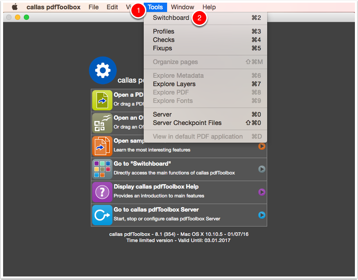Click the green Open a PDF icon
The width and height of the screenshot is (358, 280).
pos(102,100)
